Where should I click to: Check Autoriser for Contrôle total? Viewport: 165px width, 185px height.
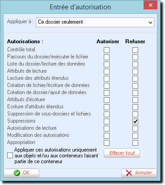pyautogui.click(x=106, y=50)
